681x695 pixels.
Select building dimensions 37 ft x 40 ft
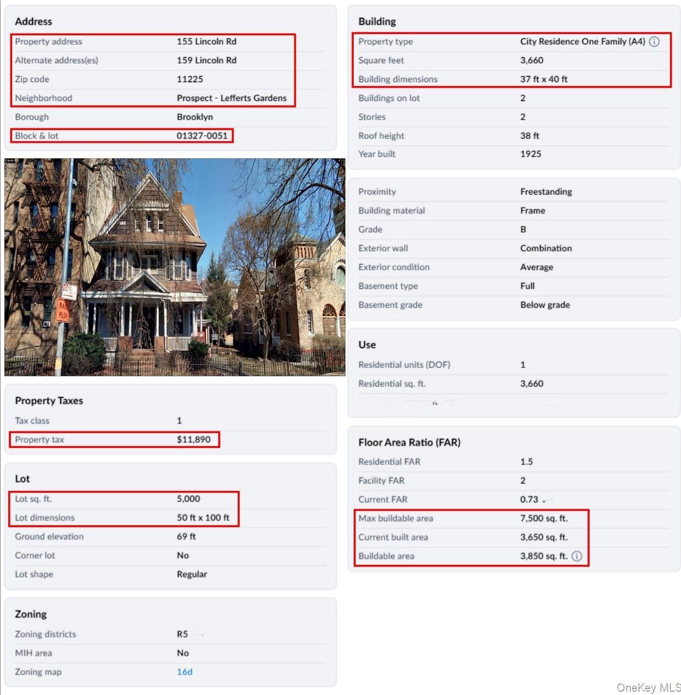[544, 79]
